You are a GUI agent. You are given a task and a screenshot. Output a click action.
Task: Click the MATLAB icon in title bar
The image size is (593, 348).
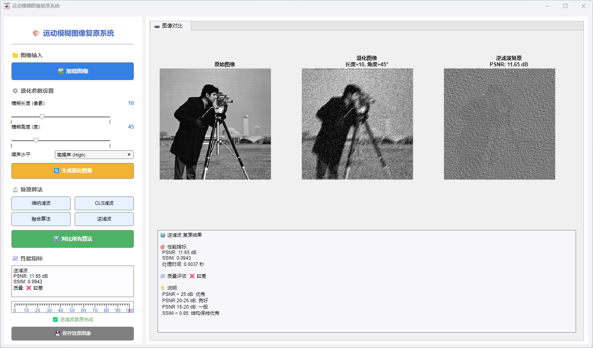(7, 6)
